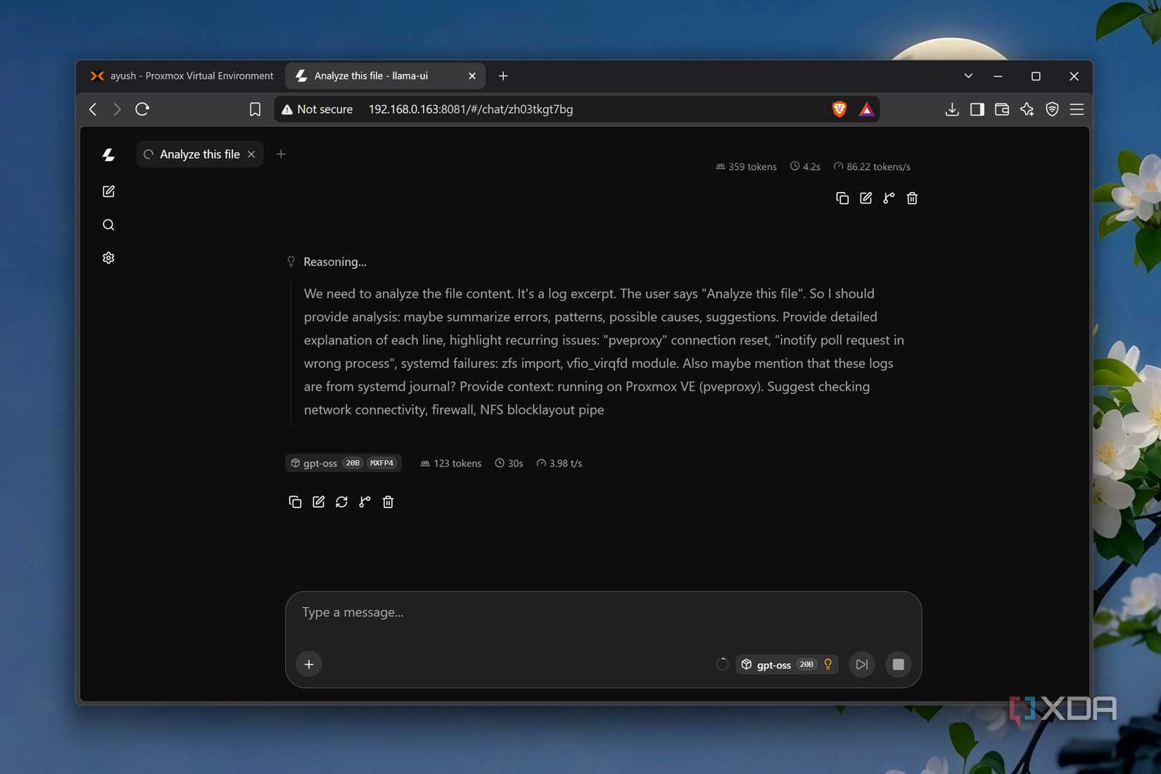This screenshot has height=774, width=1161.
Task: Open the browser hamburger menu
Action: coord(1077,109)
